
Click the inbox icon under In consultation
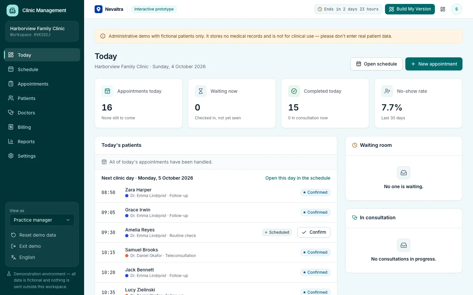pos(404,245)
